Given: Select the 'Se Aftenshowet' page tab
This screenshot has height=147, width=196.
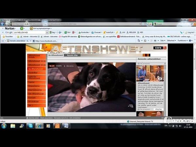Looking at the screenshot, I should coord(56,55).
